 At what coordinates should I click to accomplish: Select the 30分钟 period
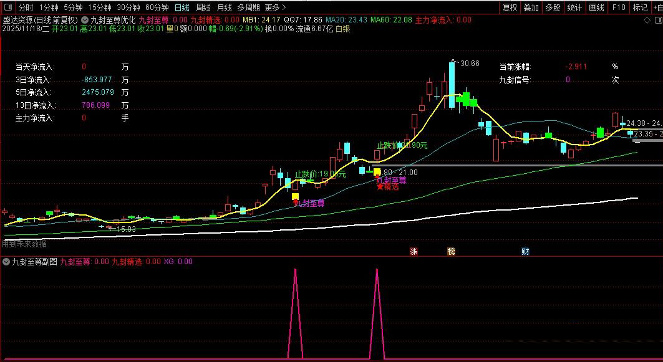[128, 7]
